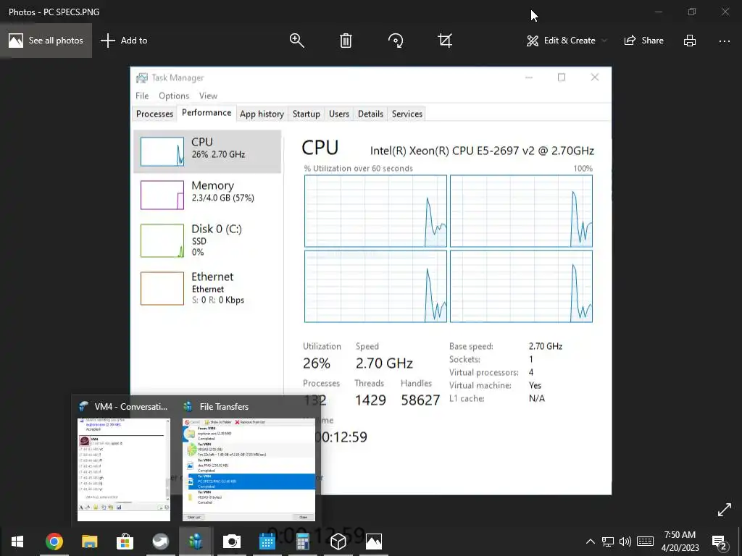Click the '2.70 GHz' speed value under Speed

click(384, 363)
